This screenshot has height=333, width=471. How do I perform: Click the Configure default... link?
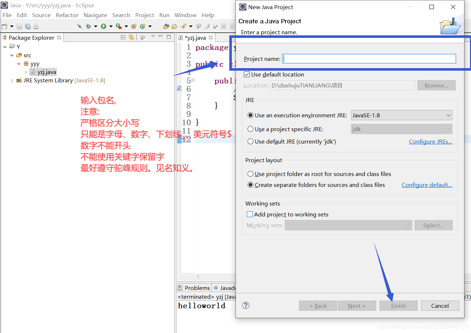pyautogui.click(x=427, y=185)
